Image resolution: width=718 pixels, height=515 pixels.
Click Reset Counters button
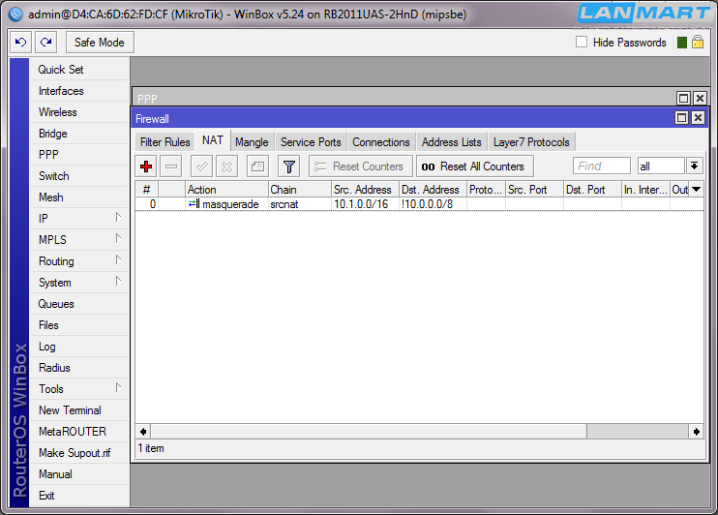[x=361, y=167]
